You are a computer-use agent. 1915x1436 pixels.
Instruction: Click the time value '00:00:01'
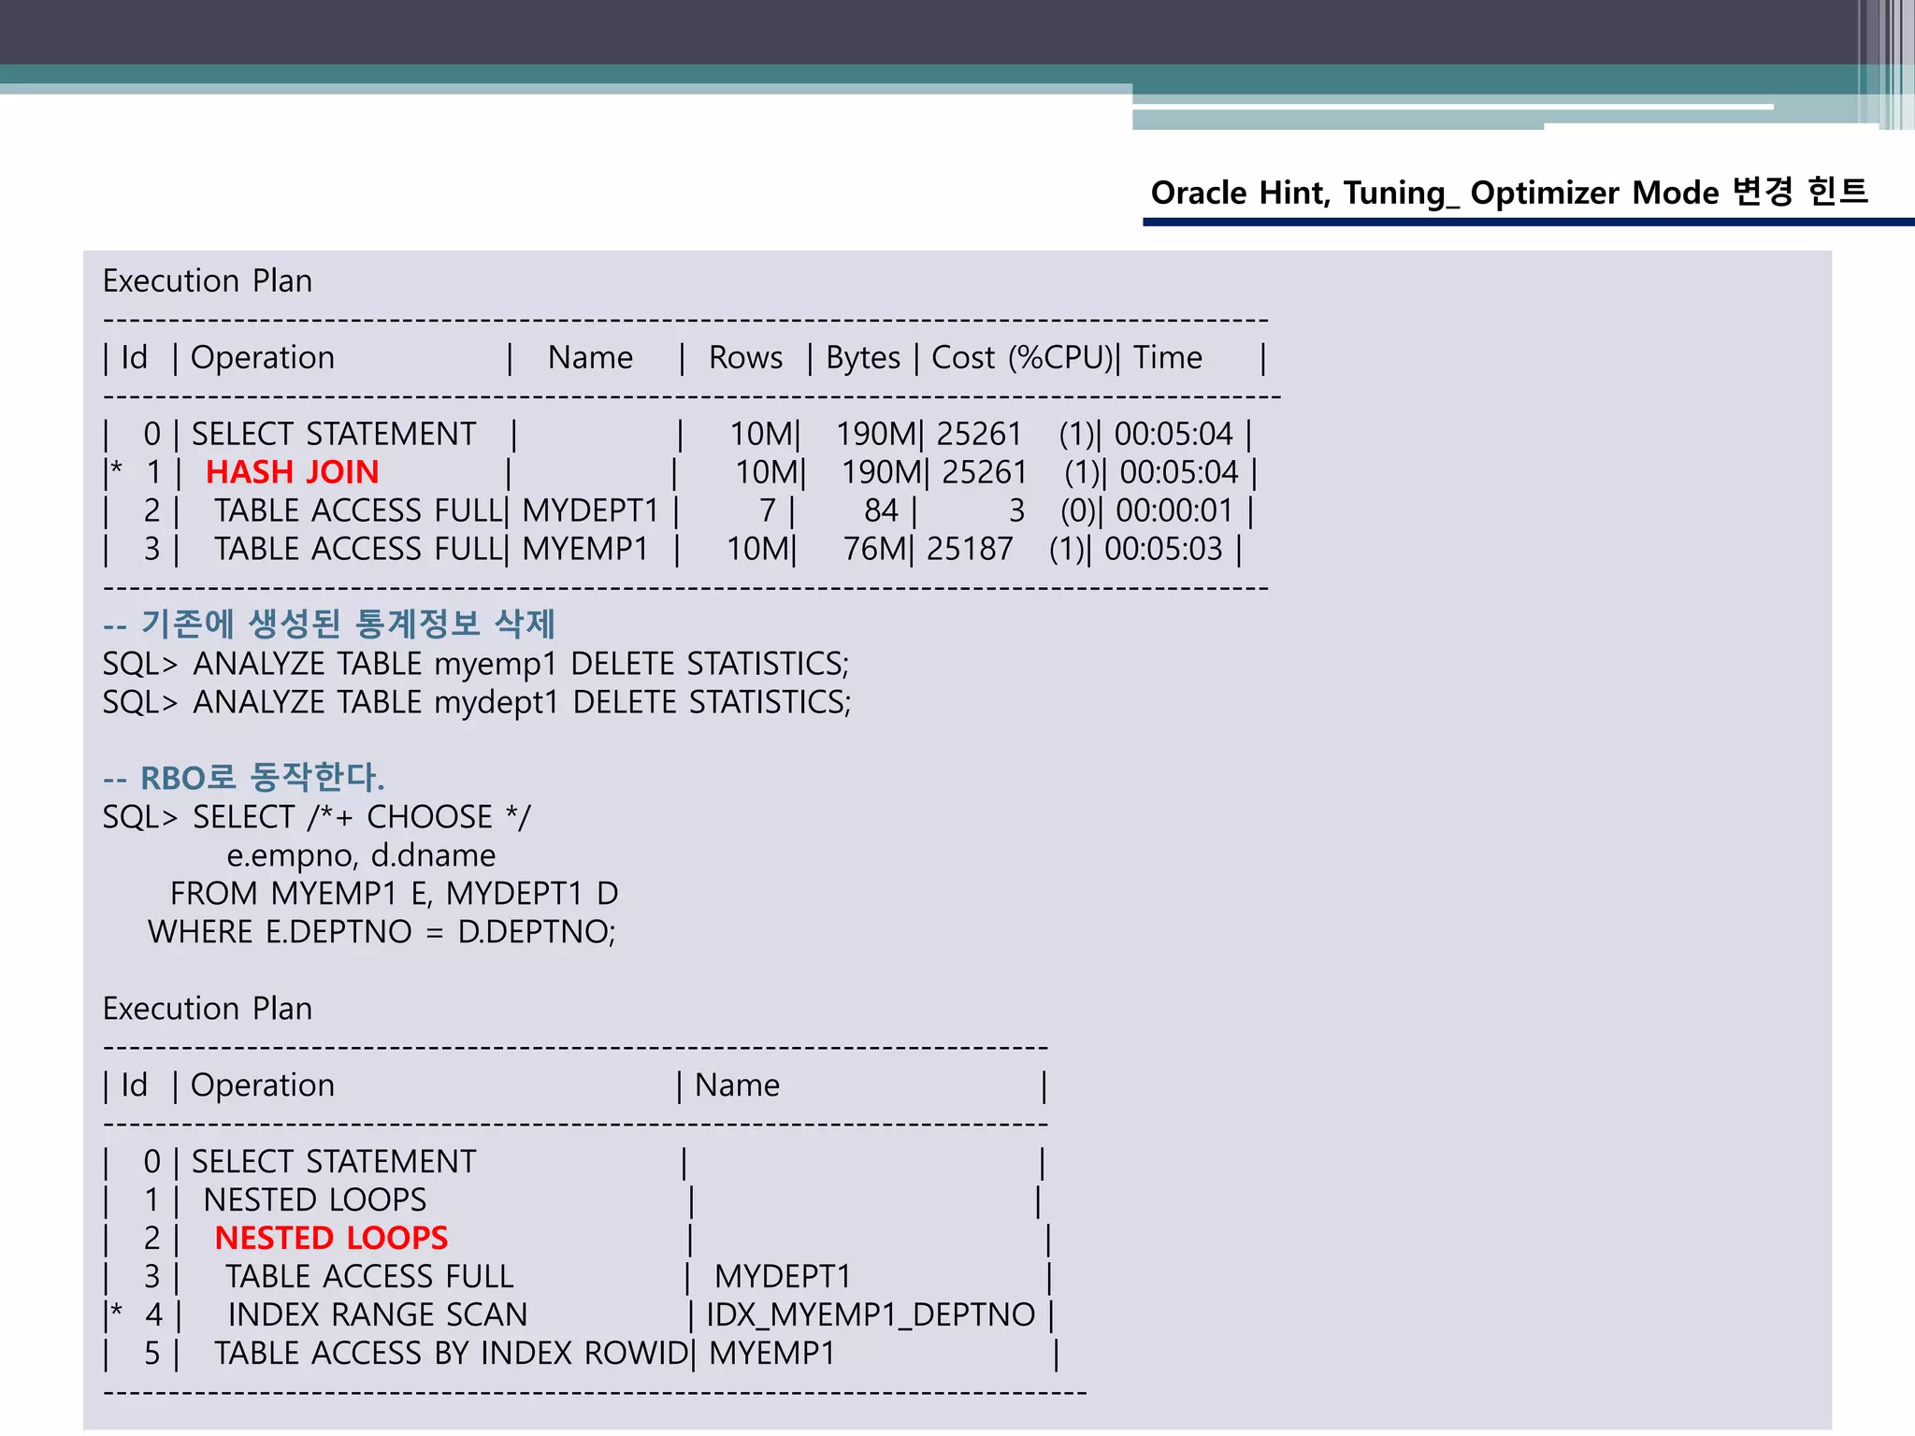click(x=1174, y=510)
